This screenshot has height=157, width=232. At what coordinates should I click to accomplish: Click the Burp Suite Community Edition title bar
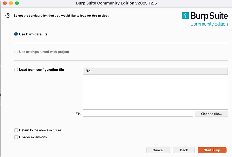point(116,3)
